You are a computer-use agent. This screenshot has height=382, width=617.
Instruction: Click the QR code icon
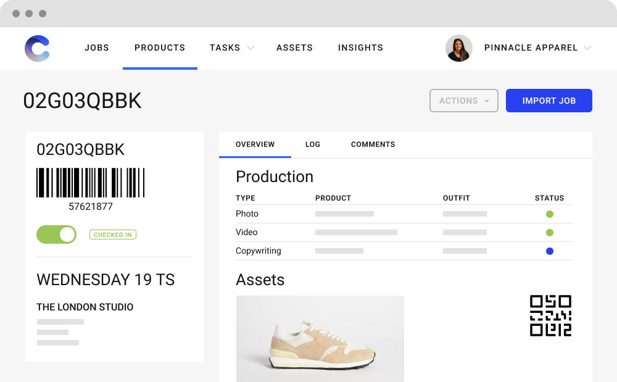(550, 315)
